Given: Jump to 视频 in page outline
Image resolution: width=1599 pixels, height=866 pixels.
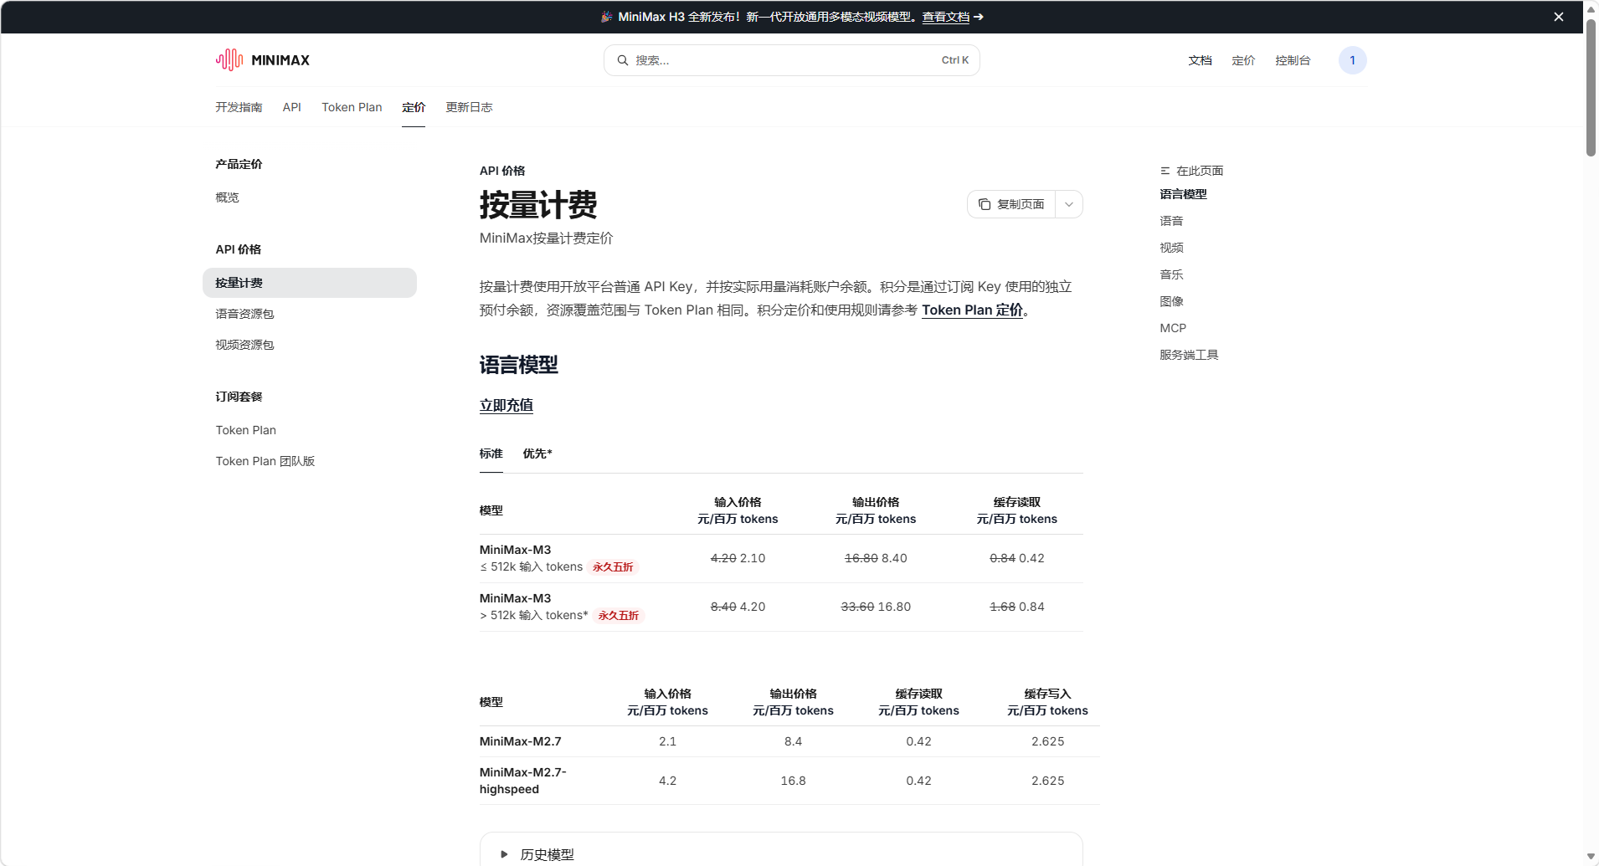Looking at the screenshot, I should tap(1171, 248).
